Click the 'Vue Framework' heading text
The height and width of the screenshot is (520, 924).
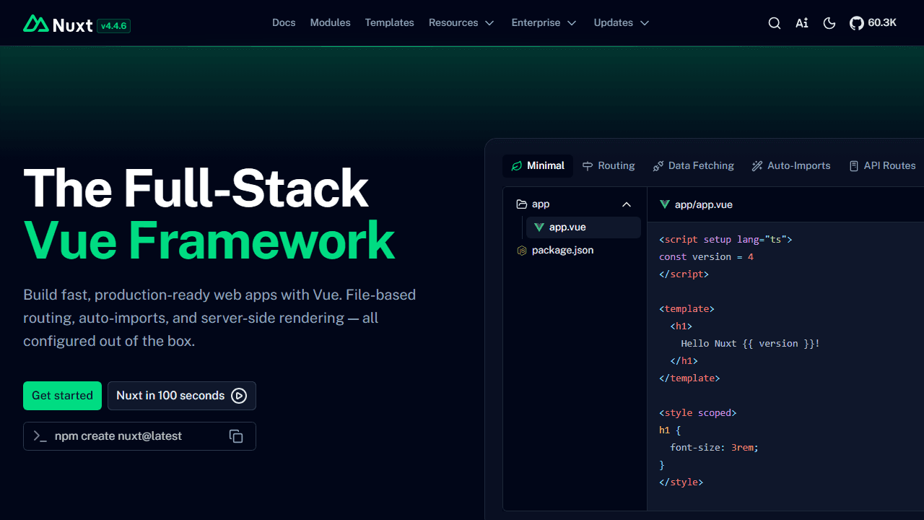[209, 240]
